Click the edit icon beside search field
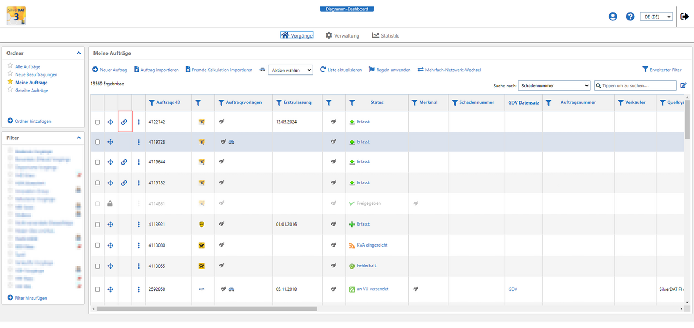Image resolution: width=694 pixels, height=328 pixels. [x=683, y=85]
